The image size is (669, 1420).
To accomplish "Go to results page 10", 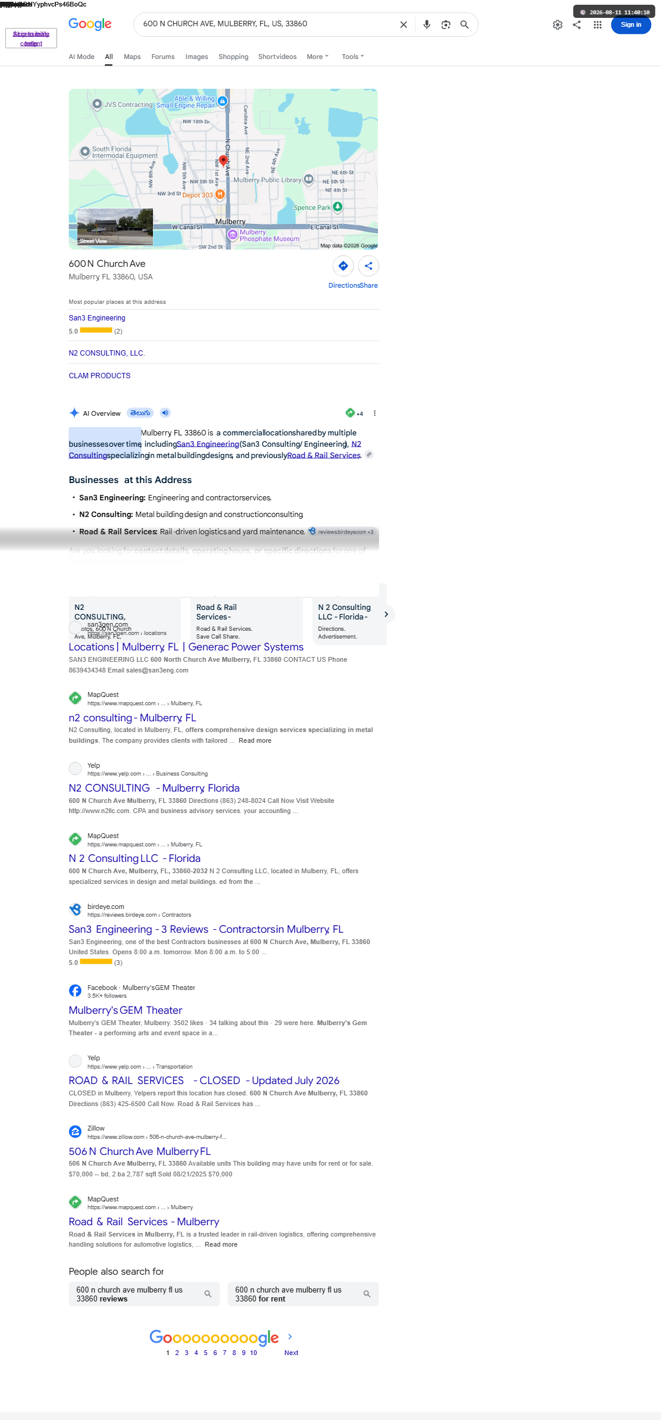I will pos(254,1353).
